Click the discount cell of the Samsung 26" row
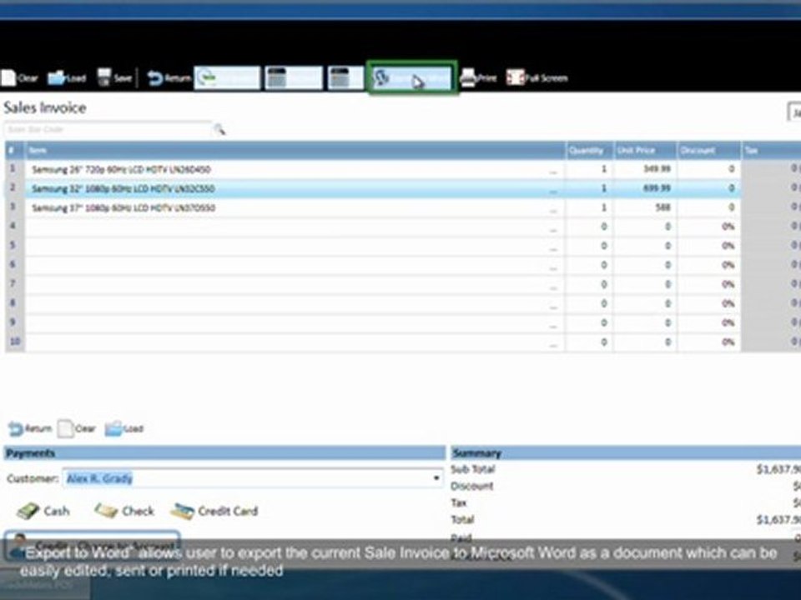This screenshot has height=600, width=801. (x=709, y=169)
